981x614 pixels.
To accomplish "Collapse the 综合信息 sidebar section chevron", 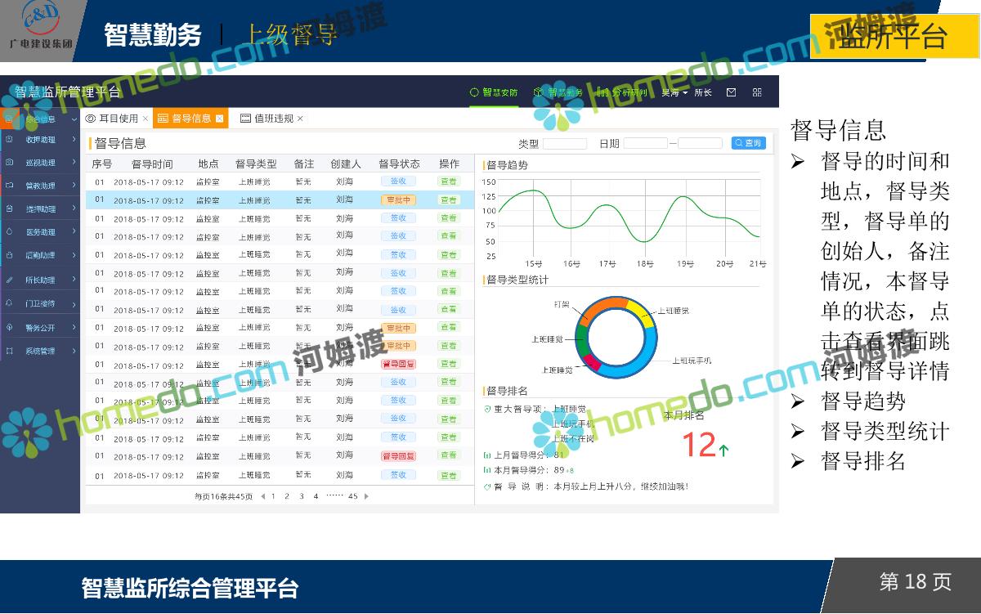I will click(73, 119).
